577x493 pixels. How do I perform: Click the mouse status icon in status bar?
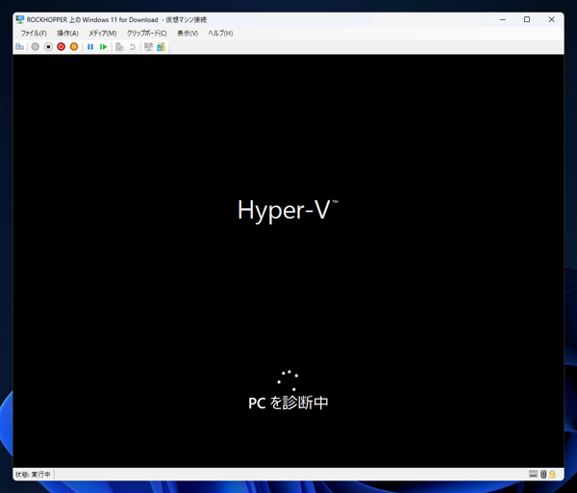tap(543, 474)
